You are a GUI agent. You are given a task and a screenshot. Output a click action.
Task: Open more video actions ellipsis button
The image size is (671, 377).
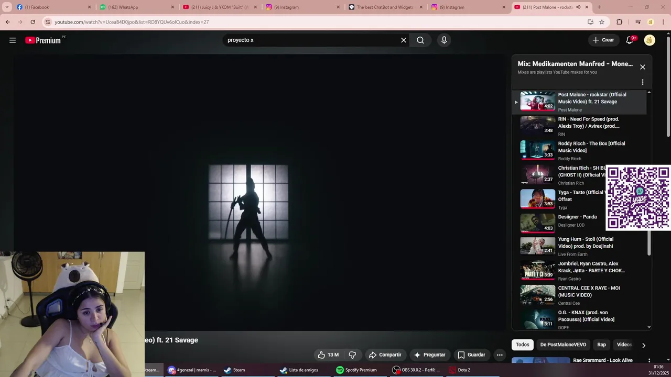[x=500, y=355]
